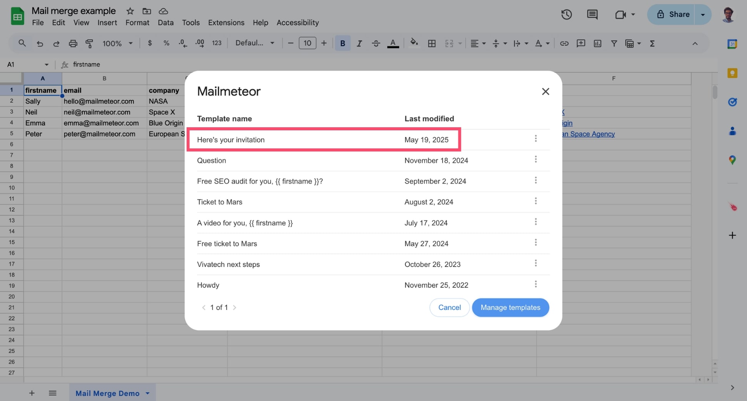Search the menus magnifier icon
Viewport: 747px width, 401px height.
click(22, 43)
